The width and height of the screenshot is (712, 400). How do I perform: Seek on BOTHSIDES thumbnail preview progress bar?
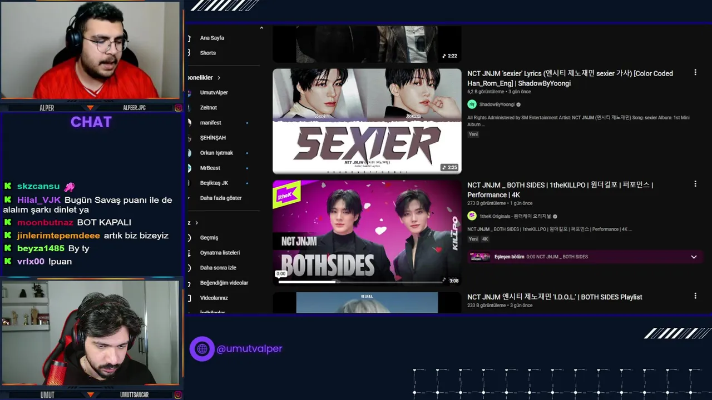[x=360, y=282]
